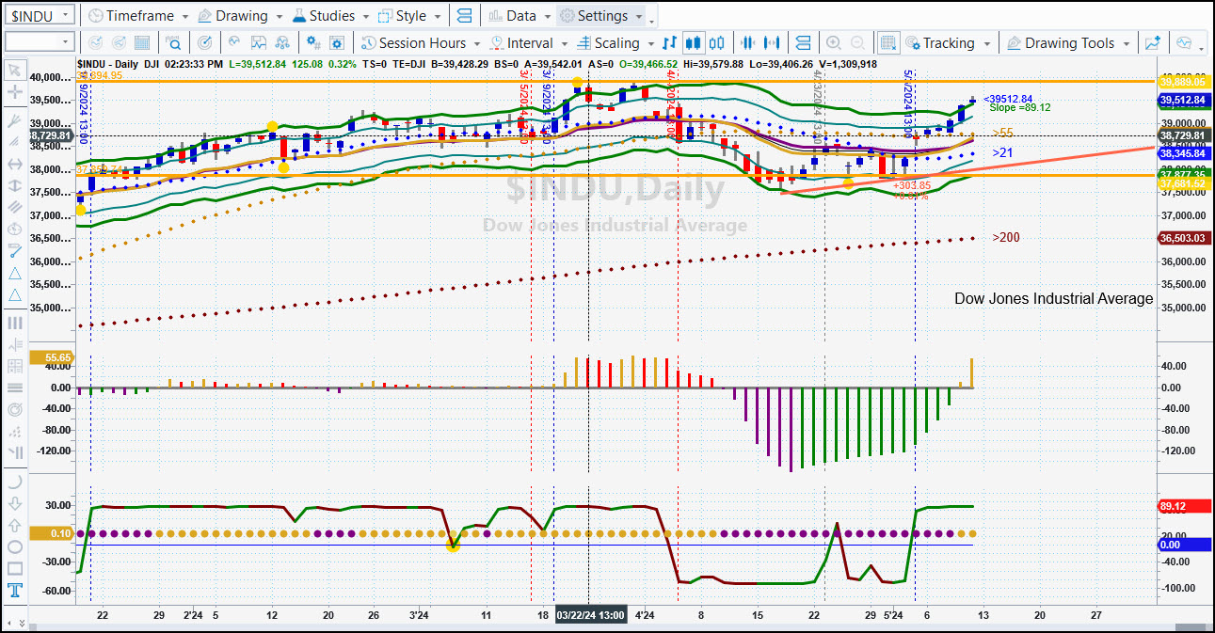Select the up arrow drawing tool
This screenshot has height=633, width=1215.
(x=15, y=525)
